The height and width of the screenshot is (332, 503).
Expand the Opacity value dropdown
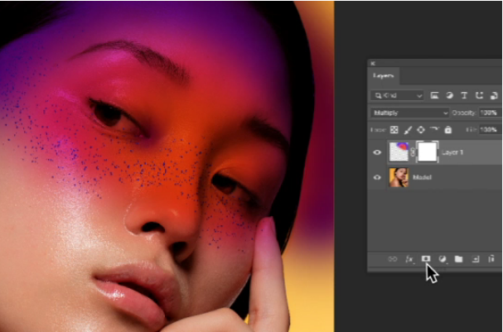pyautogui.click(x=489, y=113)
